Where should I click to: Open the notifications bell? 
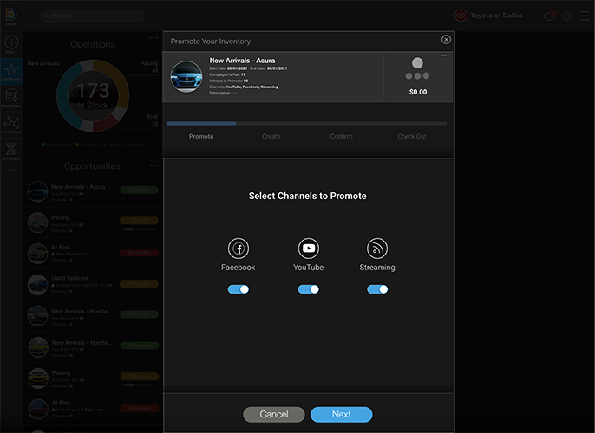pyautogui.click(x=548, y=16)
